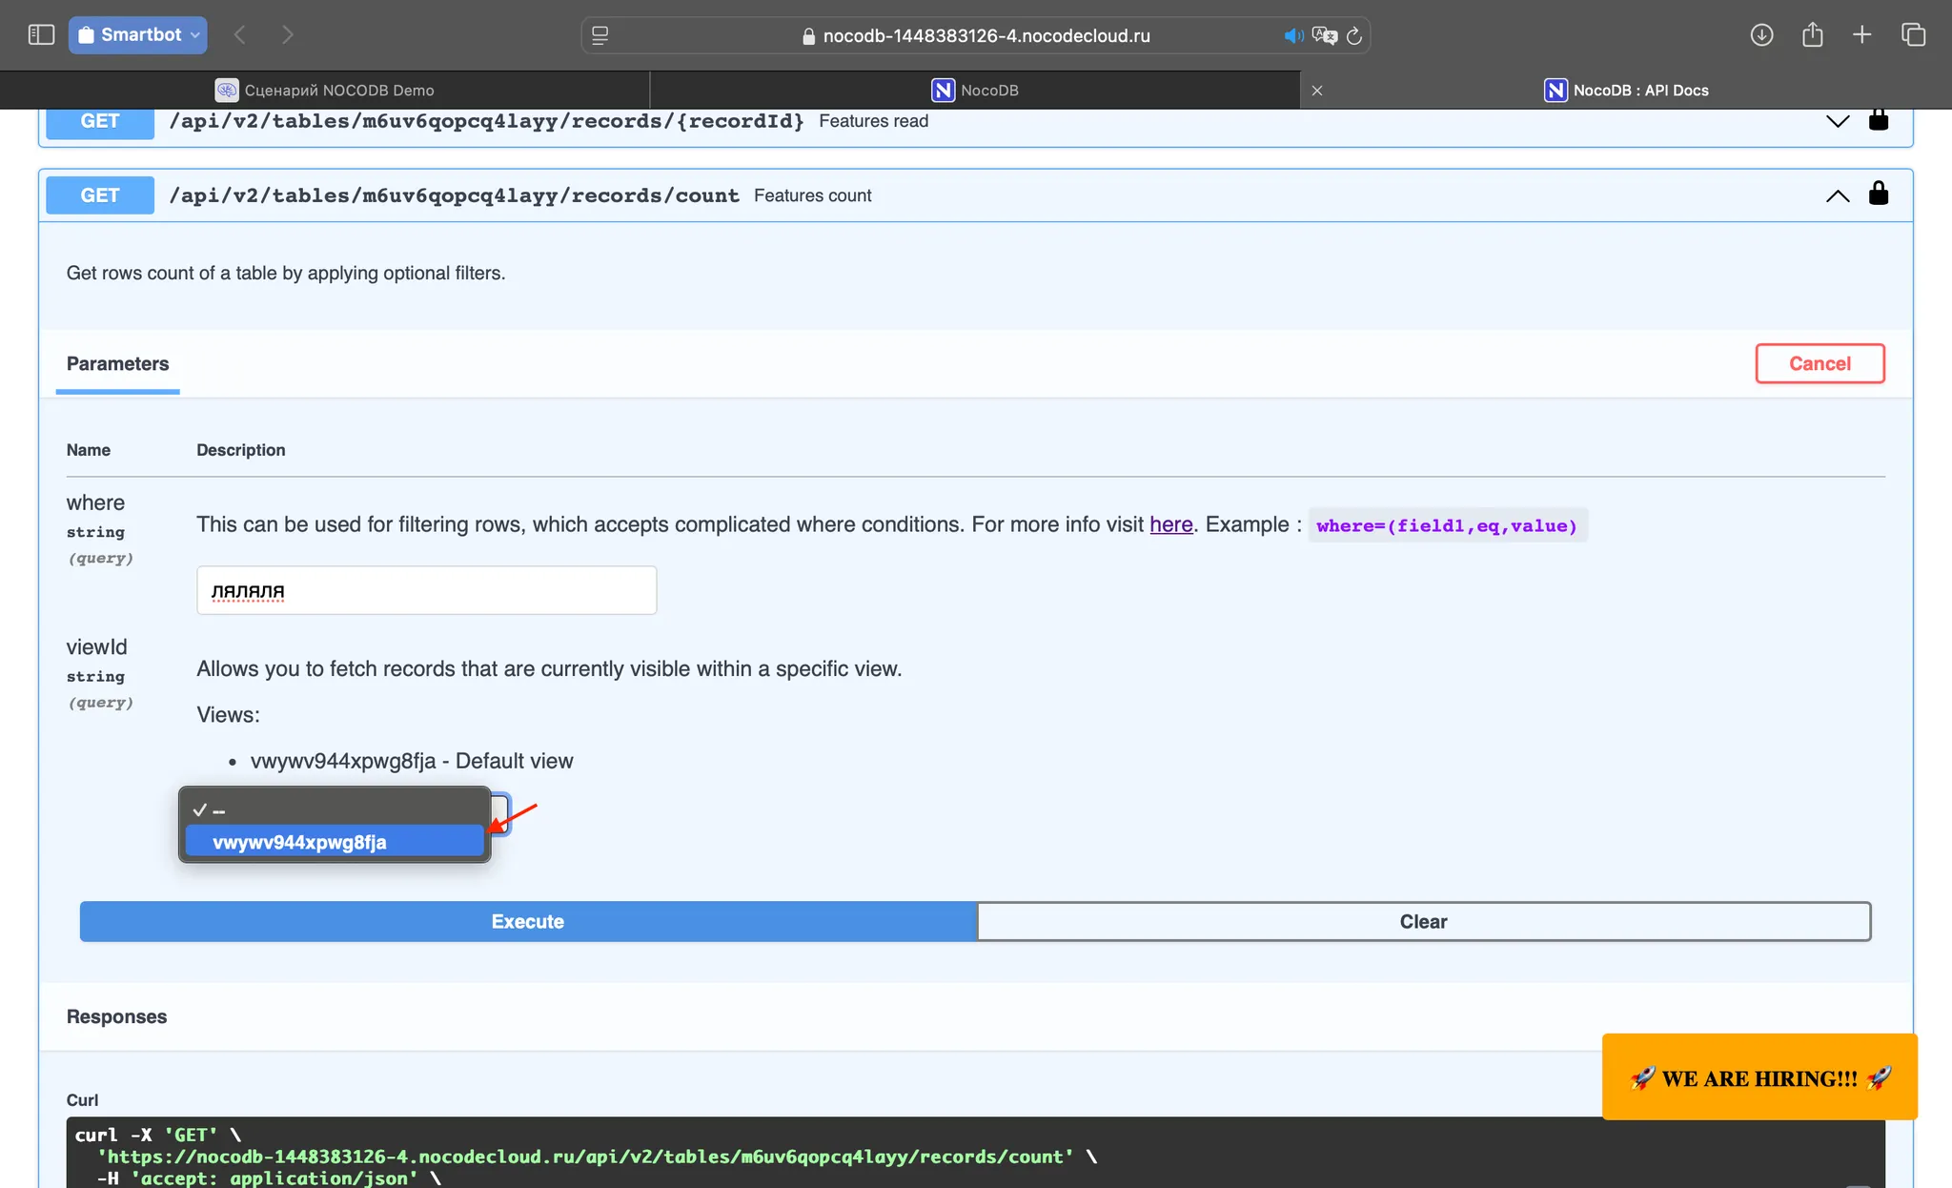Viewport: 1952px width, 1188px height.
Task: Click the sidebar toggle icon
Action: 41,35
